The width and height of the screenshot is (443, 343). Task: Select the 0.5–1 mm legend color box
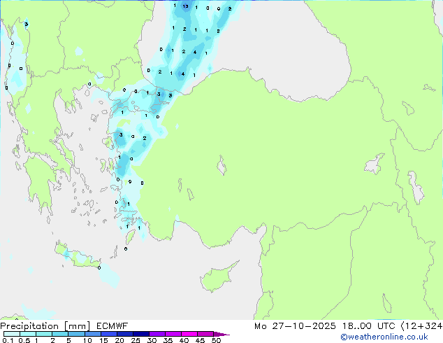tap(28, 334)
